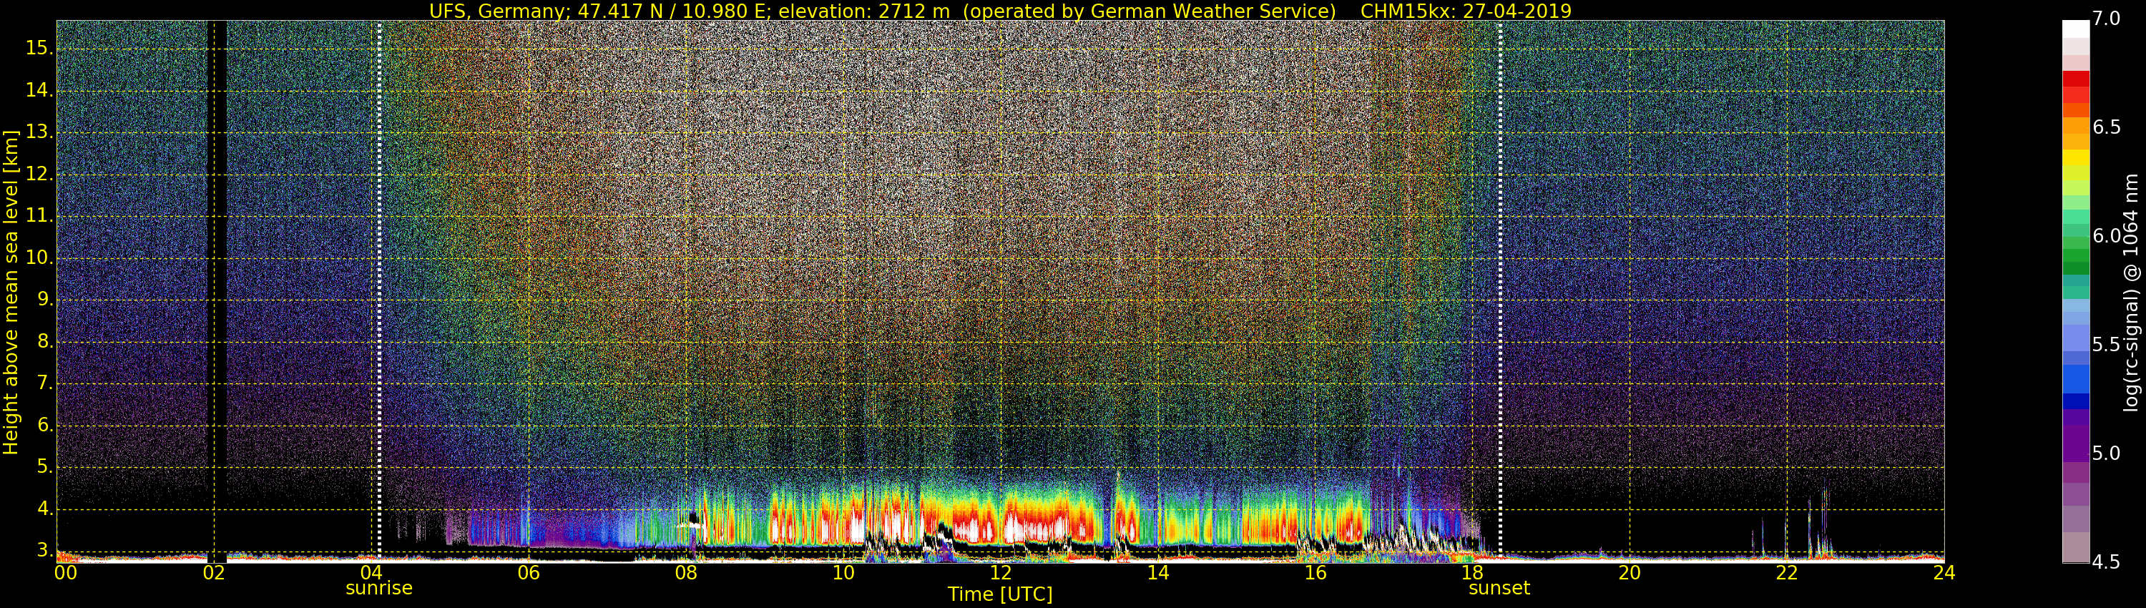Click the '14' time tick label
2146x608 pixels.
1158,572
